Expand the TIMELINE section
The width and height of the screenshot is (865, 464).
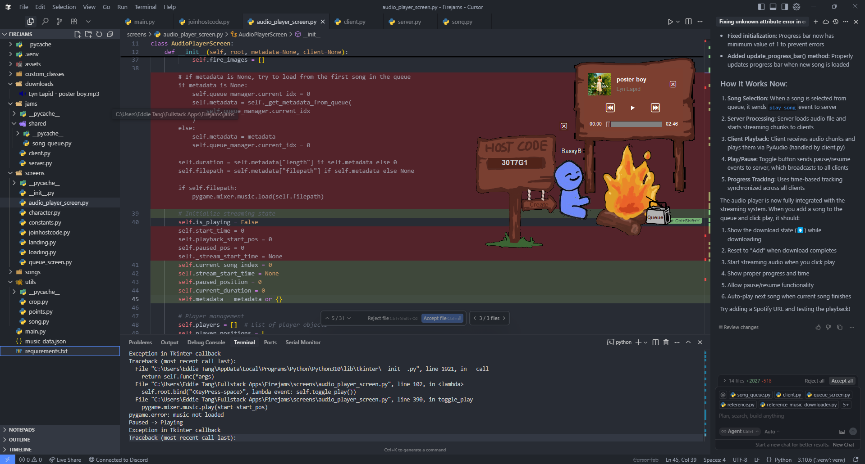coord(20,450)
